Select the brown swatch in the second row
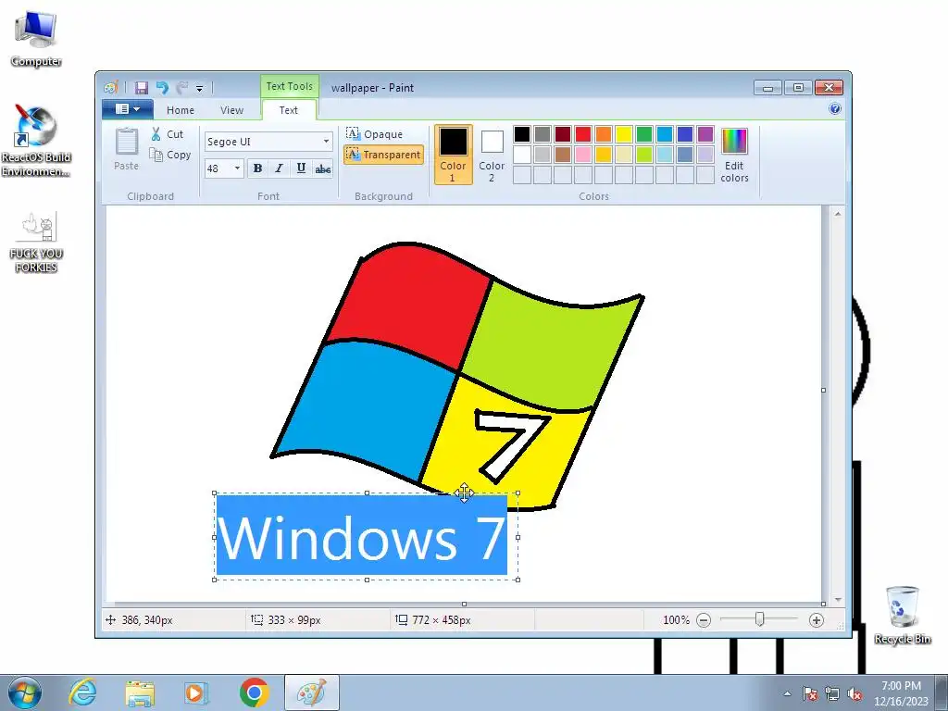 pyautogui.click(x=563, y=155)
